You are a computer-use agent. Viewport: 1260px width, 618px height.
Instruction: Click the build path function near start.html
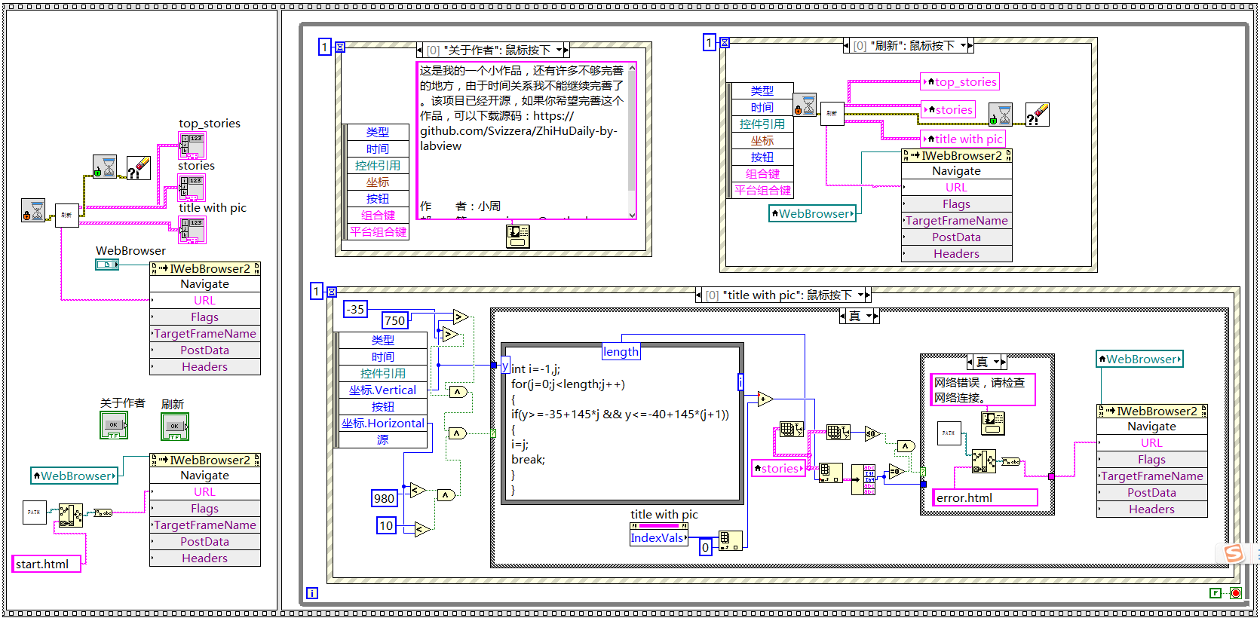tap(71, 516)
